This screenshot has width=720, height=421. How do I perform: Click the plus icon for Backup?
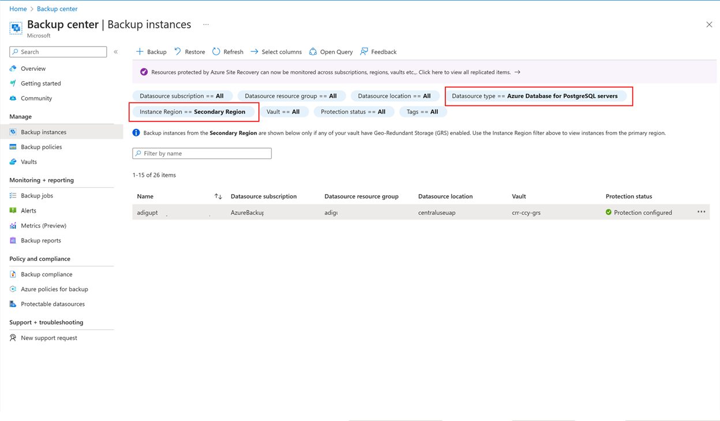(x=140, y=52)
